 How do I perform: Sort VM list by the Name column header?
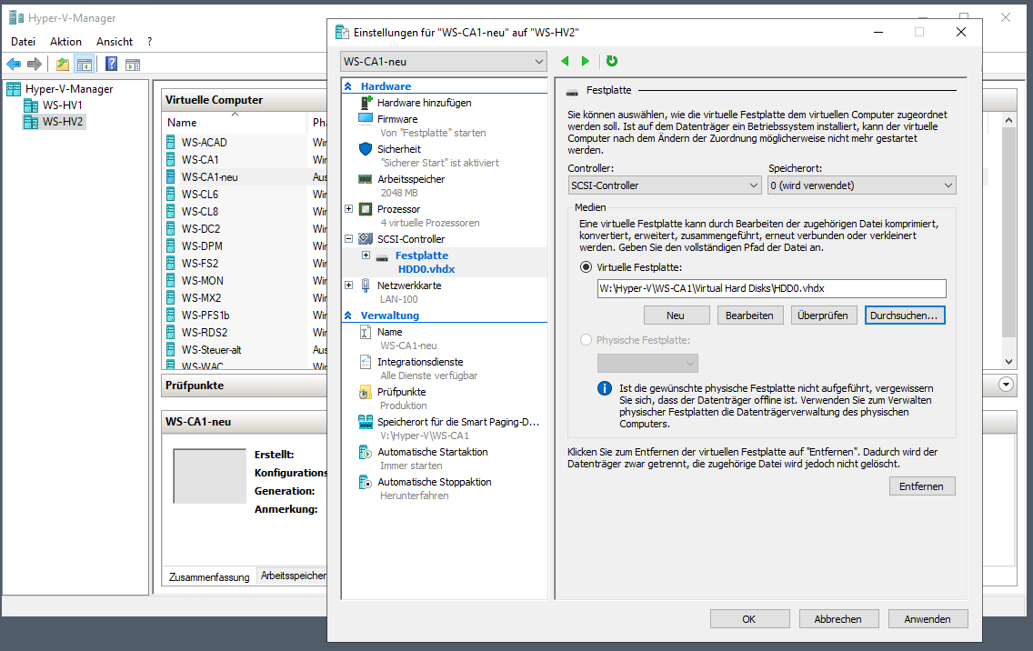click(234, 123)
